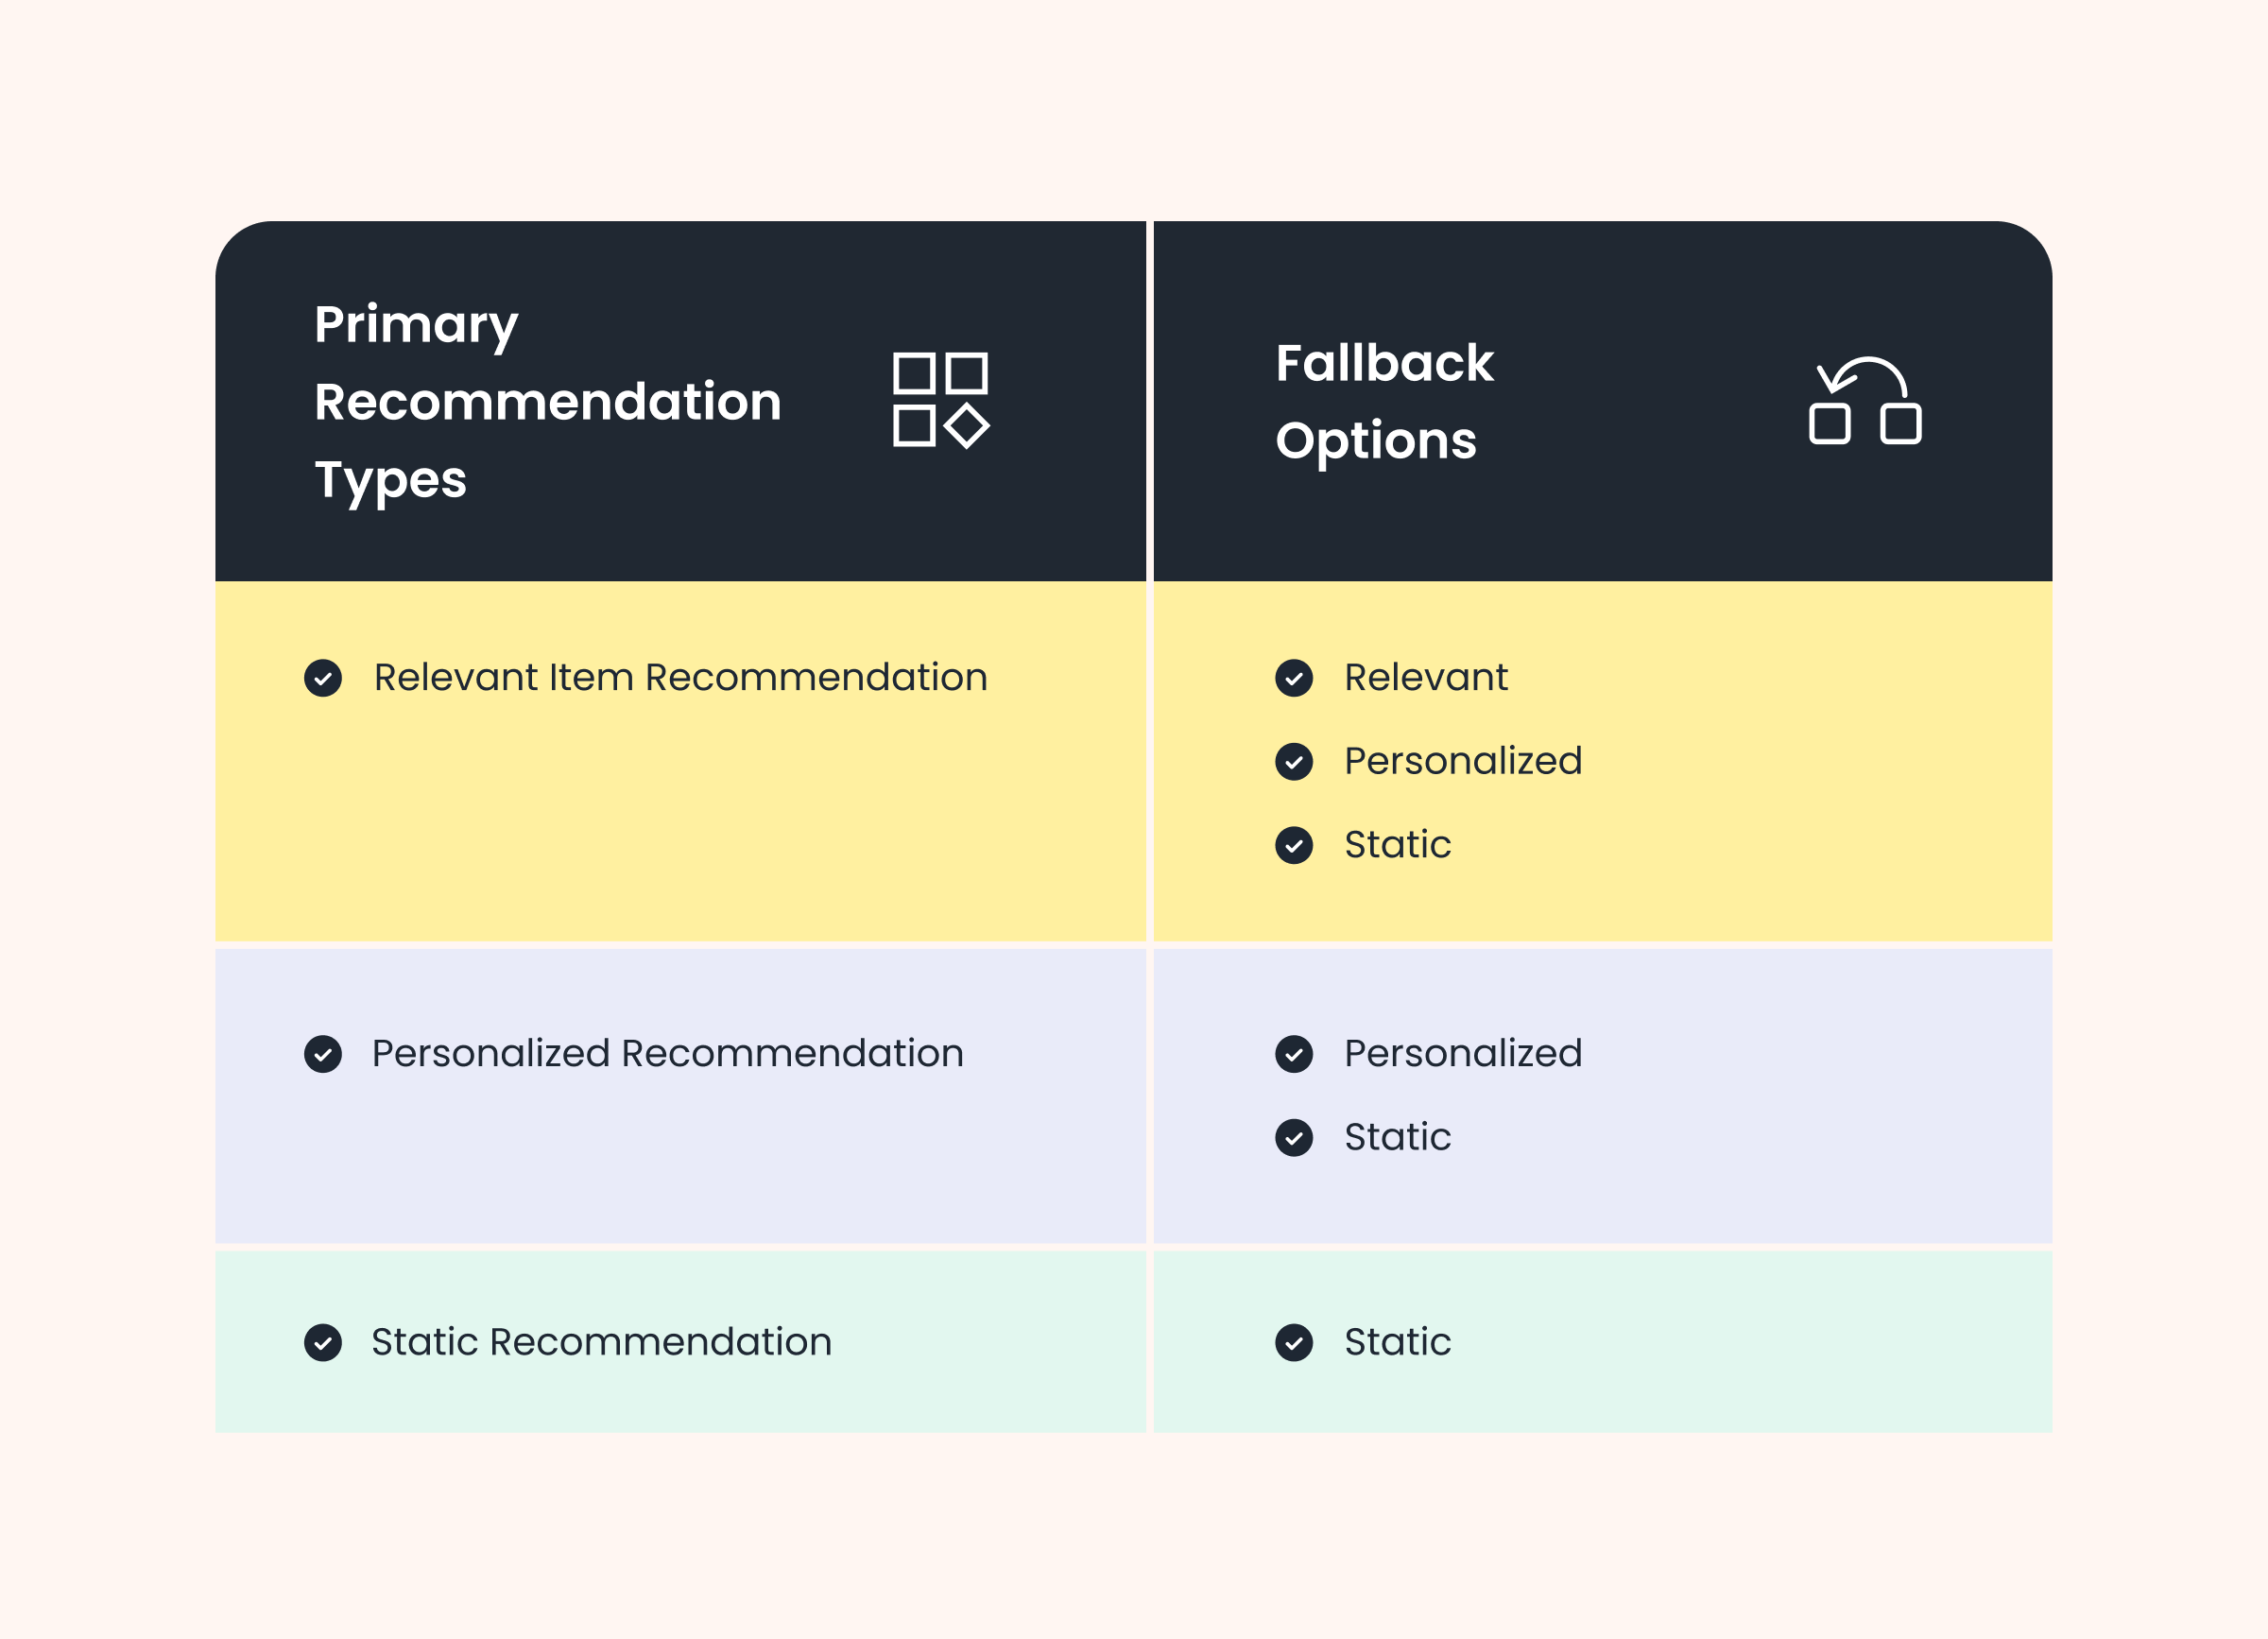The height and width of the screenshot is (1639, 2268).
Task: Select the Personalized text in the yellow row
Action: pos(1462,762)
